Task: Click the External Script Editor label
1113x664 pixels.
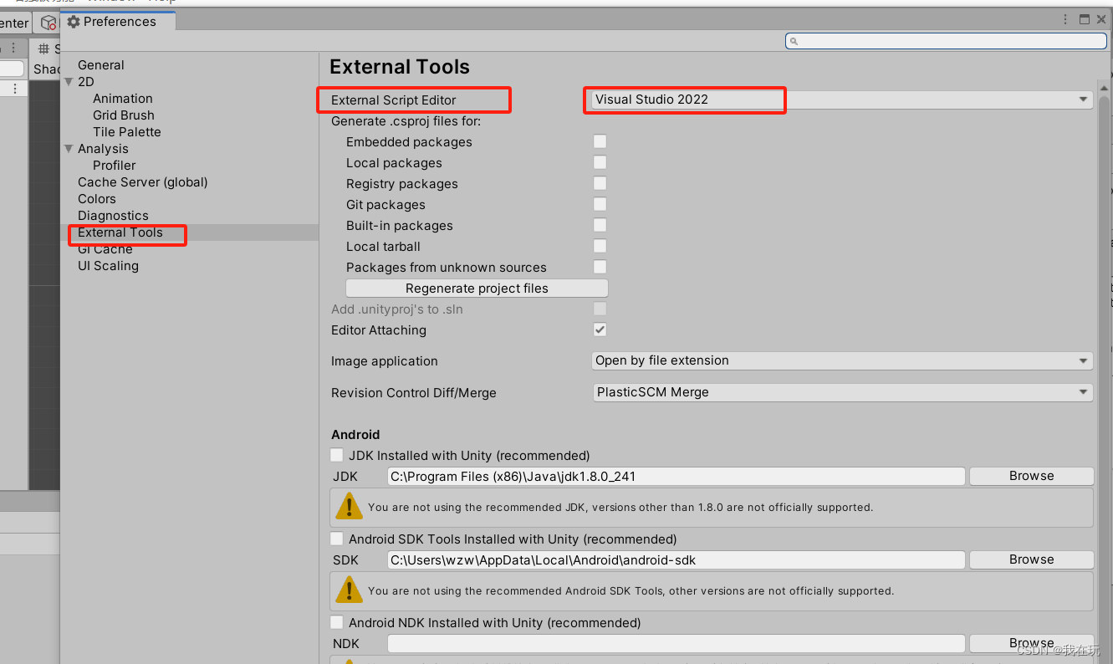Action: click(394, 100)
